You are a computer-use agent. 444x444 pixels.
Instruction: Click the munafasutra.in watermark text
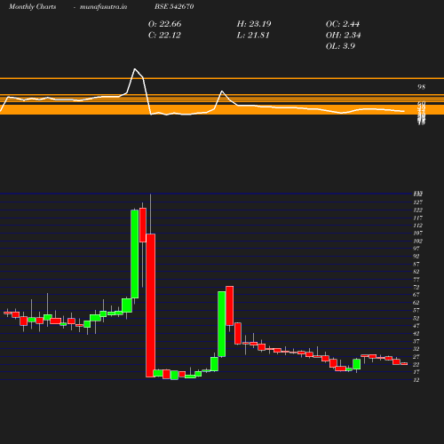[103, 6]
